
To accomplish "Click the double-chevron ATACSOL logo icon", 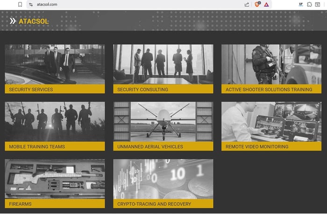I will (x=13, y=21).
